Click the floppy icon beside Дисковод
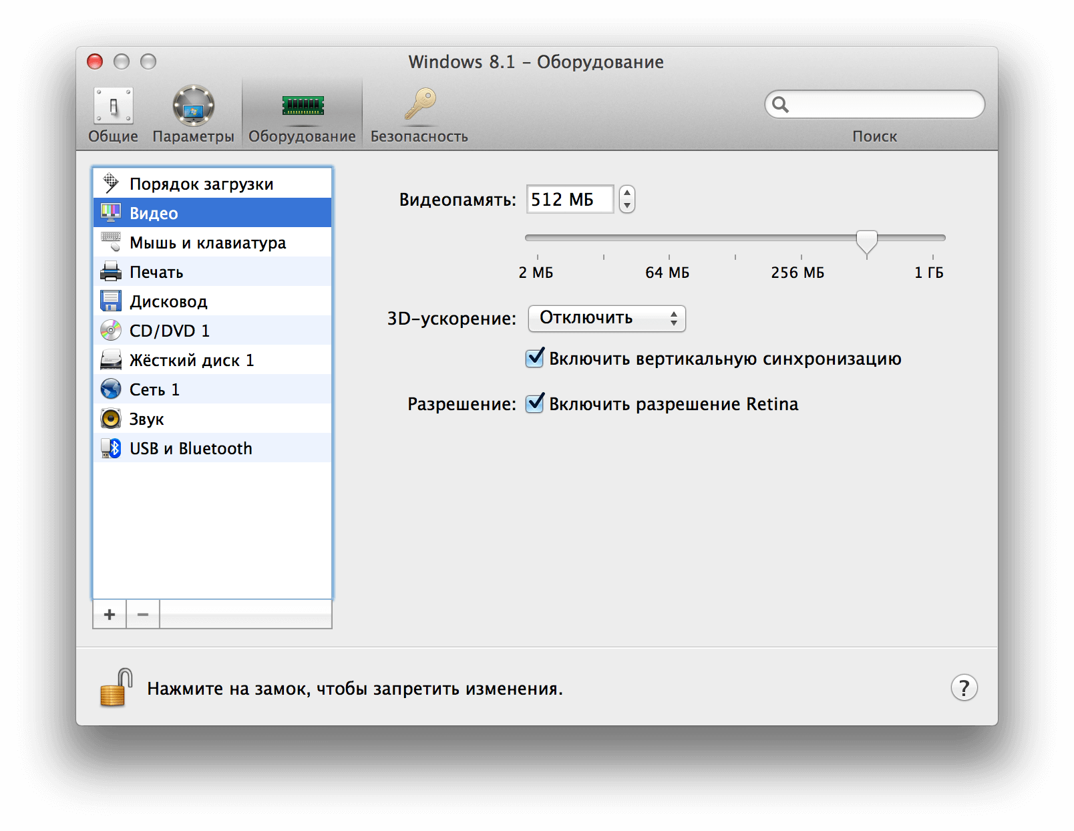 (x=111, y=301)
